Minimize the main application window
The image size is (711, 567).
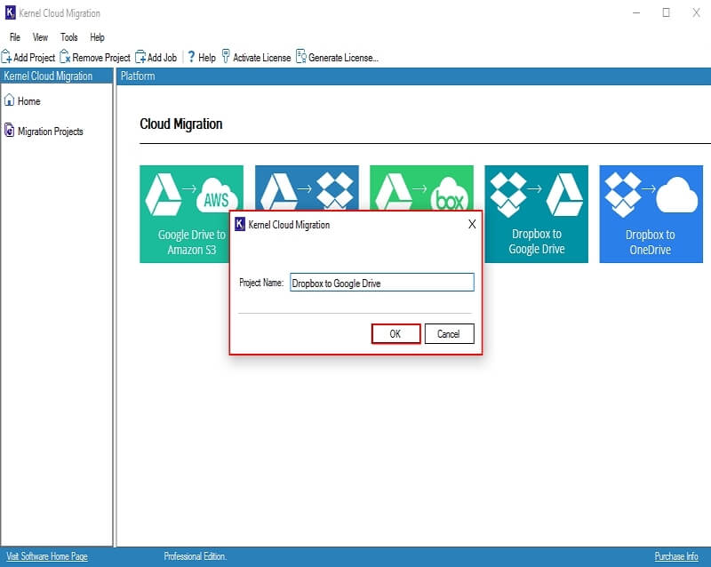click(636, 12)
